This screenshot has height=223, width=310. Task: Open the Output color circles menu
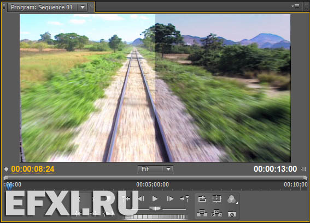pos(232,199)
